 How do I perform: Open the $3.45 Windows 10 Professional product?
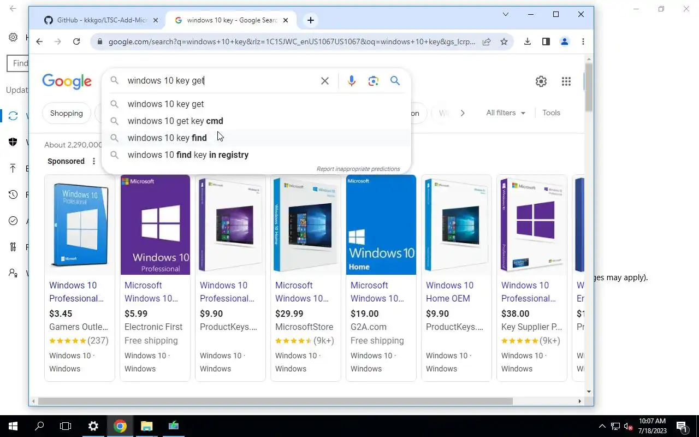[x=80, y=278]
